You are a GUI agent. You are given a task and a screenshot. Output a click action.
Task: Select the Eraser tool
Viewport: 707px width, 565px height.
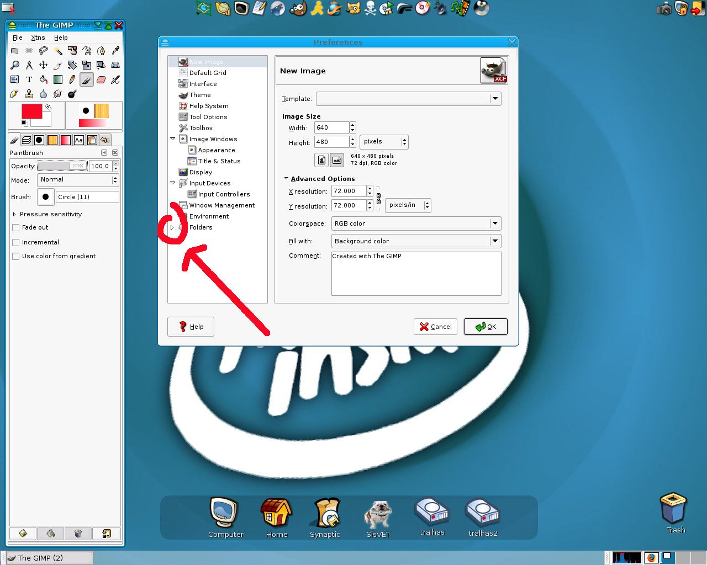point(101,79)
